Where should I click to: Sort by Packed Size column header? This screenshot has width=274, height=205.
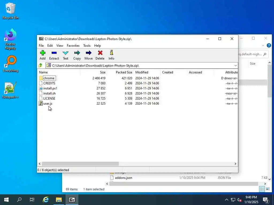(x=120, y=72)
